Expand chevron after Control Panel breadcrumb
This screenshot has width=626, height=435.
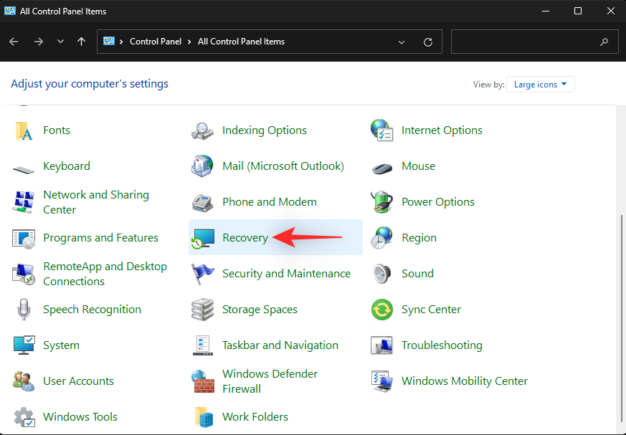tap(189, 42)
